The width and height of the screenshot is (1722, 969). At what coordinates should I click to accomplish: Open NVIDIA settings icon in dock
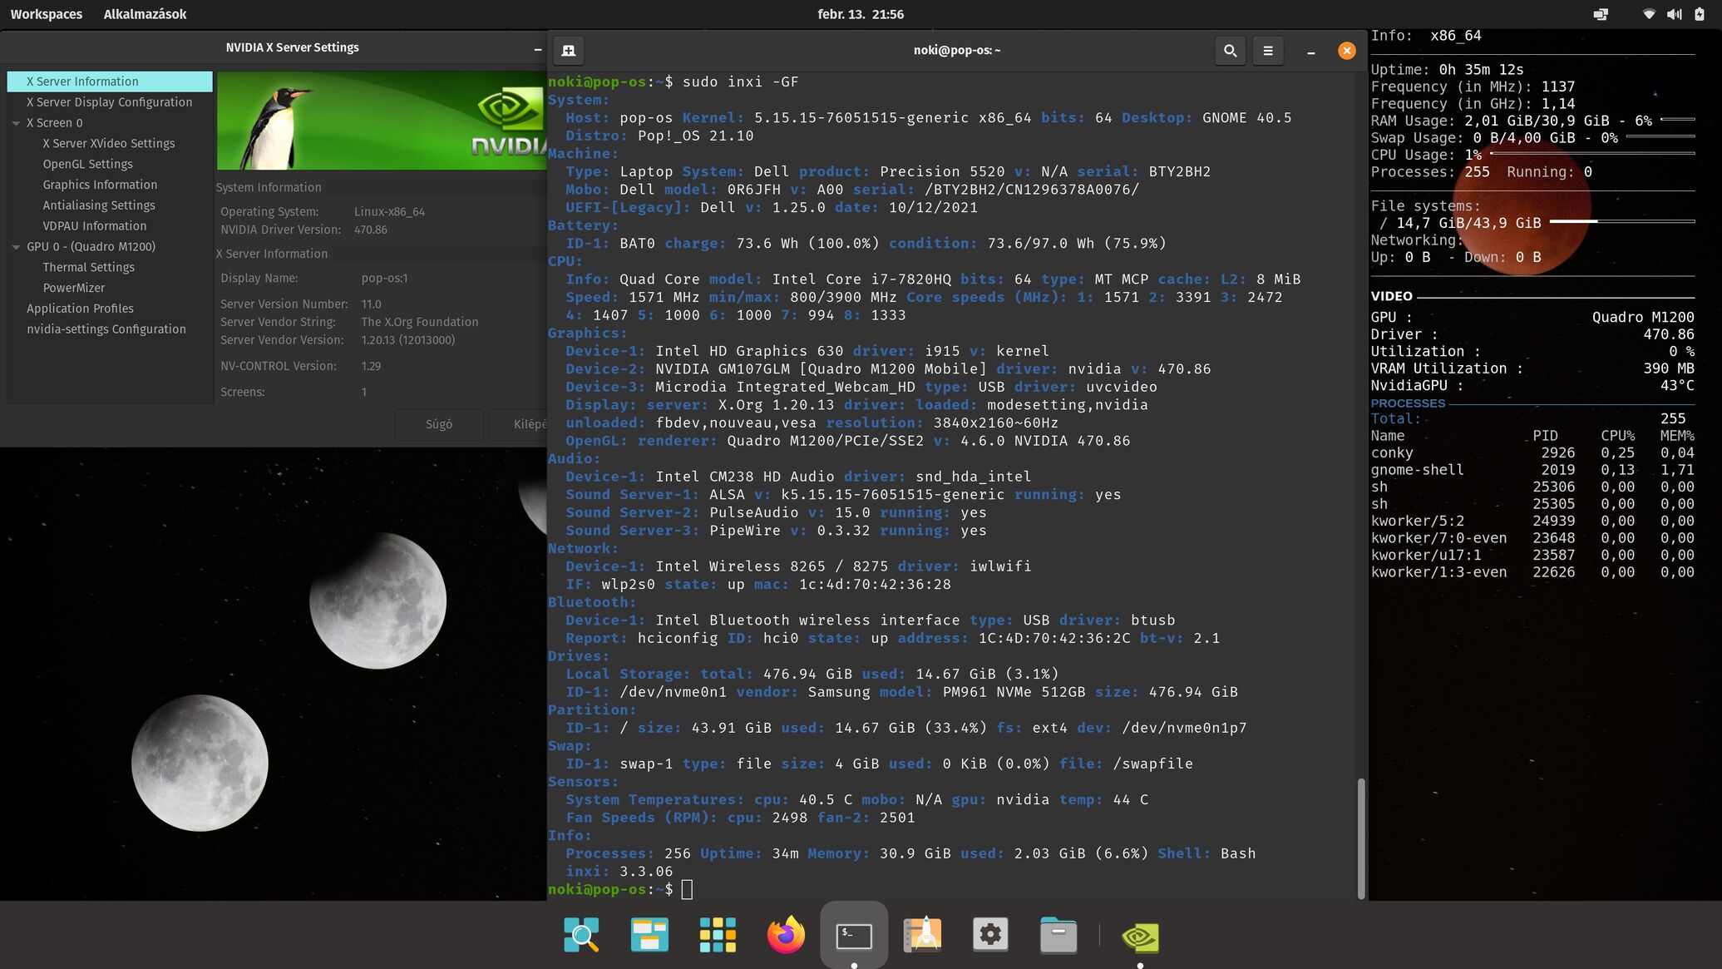(x=1140, y=937)
